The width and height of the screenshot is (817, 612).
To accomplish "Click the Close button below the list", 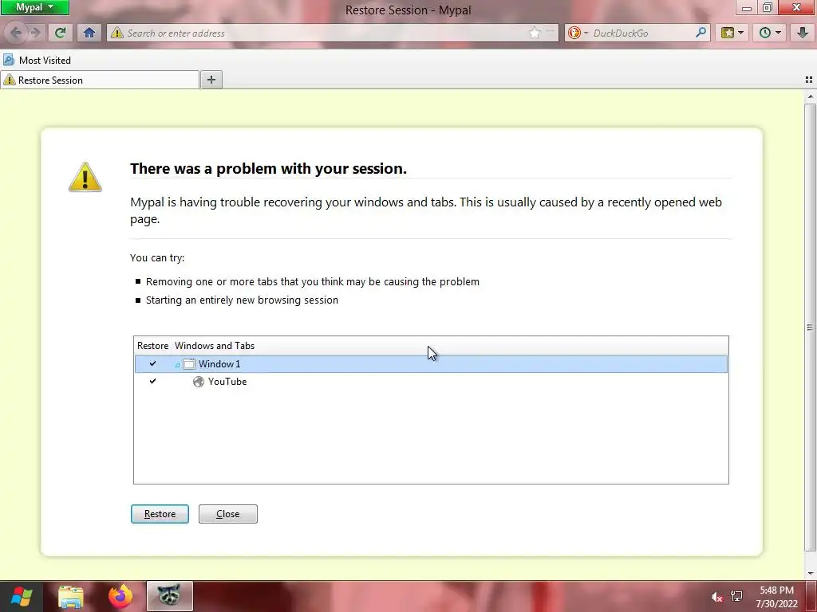I will (227, 514).
